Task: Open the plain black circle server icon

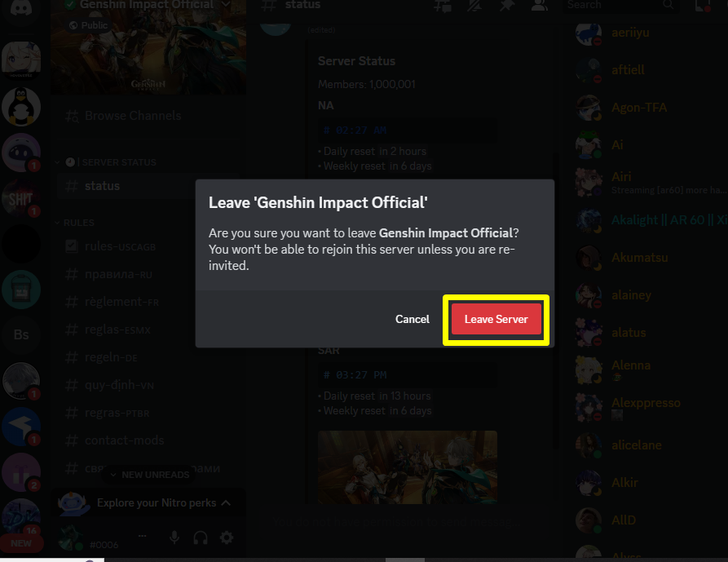Action: (x=21, y=245)
